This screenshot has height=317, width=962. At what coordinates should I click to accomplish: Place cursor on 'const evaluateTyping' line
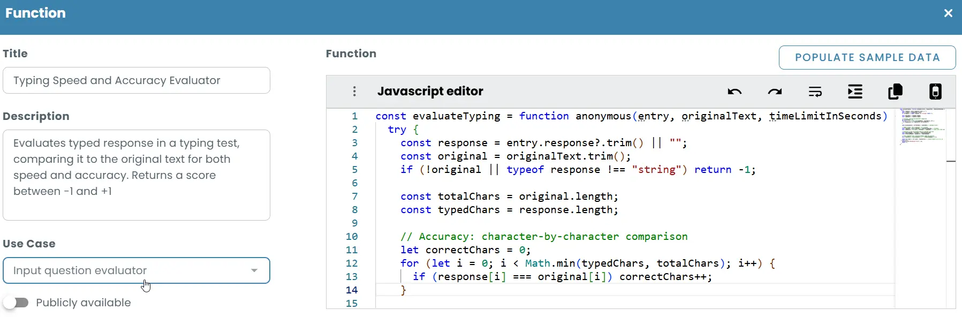[x=631, y=116]
